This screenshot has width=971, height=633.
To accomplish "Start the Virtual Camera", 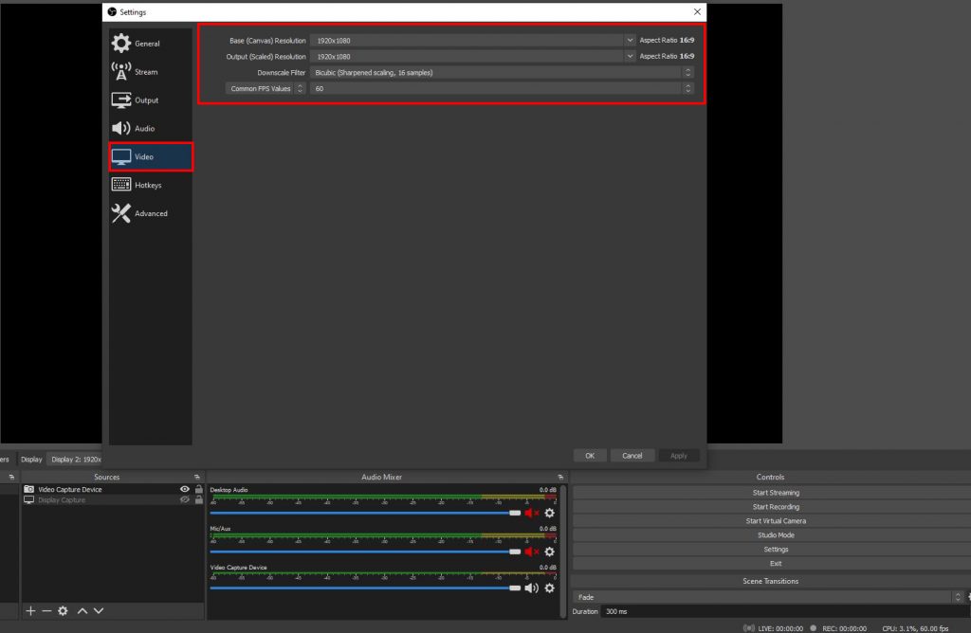I will (776, 521).
